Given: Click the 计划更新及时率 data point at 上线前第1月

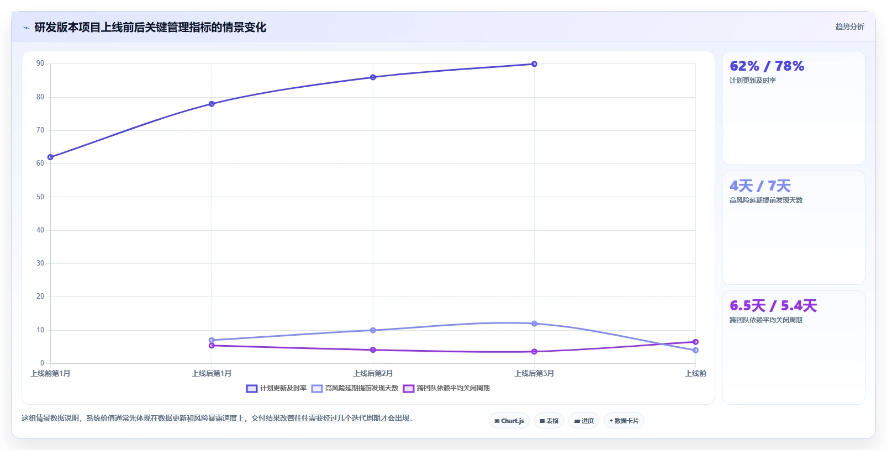Looking at the screenshot, I should [50, 157].
